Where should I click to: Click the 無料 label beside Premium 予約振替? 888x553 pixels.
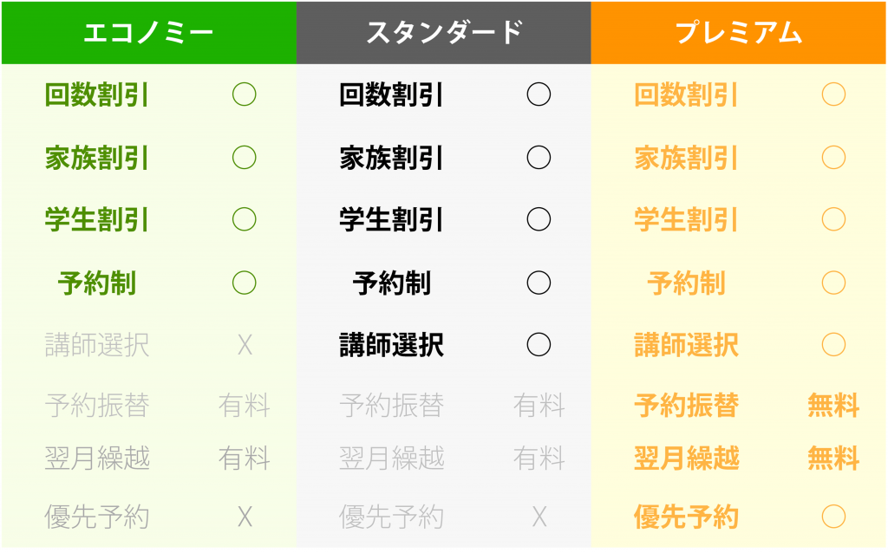click(x=833, y=406)
